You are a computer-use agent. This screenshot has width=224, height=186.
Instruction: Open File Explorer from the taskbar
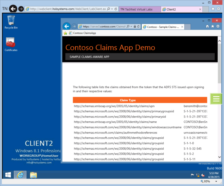[33, 175]
